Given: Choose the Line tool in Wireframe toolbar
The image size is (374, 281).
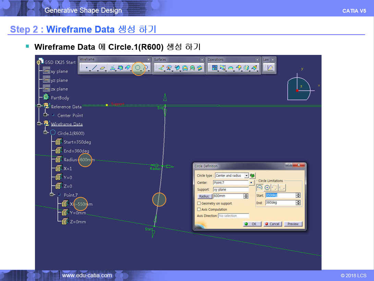Looking at the screenshot, I should coord(94,68).
